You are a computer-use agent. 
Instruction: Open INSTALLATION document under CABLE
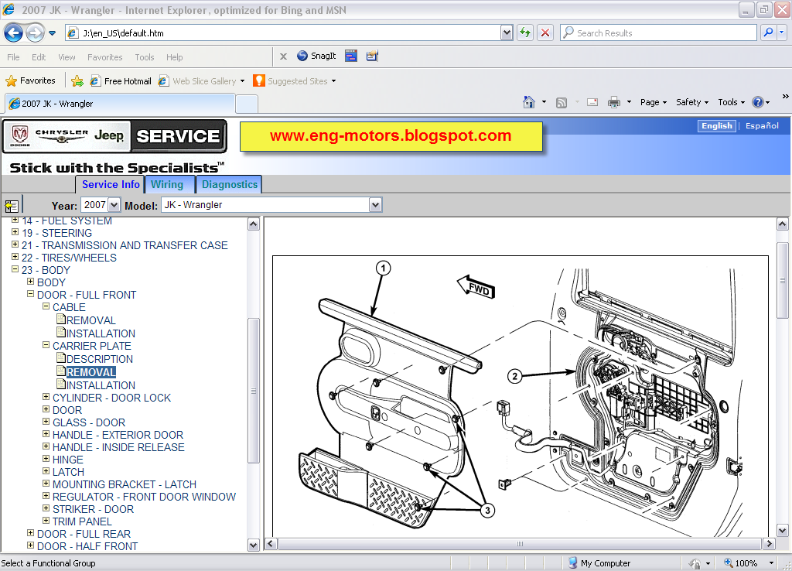pyautogui.click(x=101, y=333)
